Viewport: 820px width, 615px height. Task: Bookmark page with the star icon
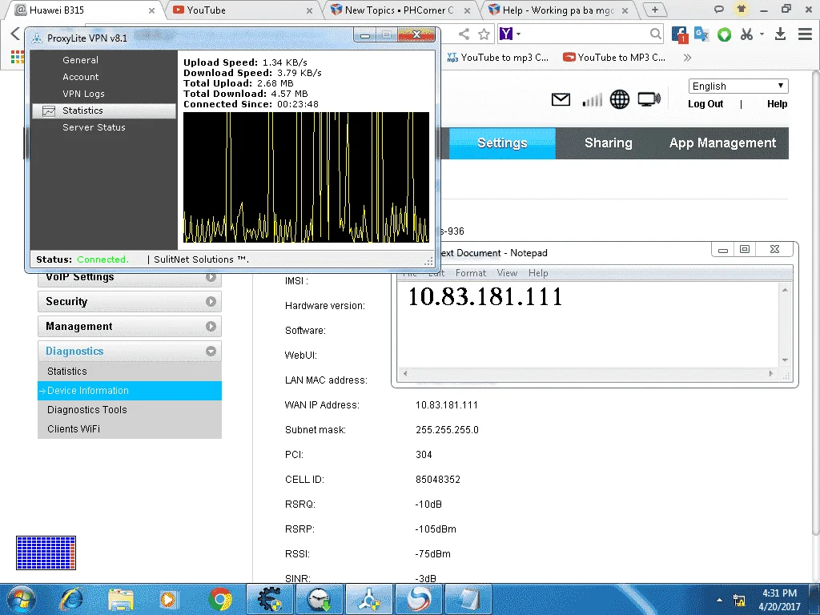tap(484, 34)
